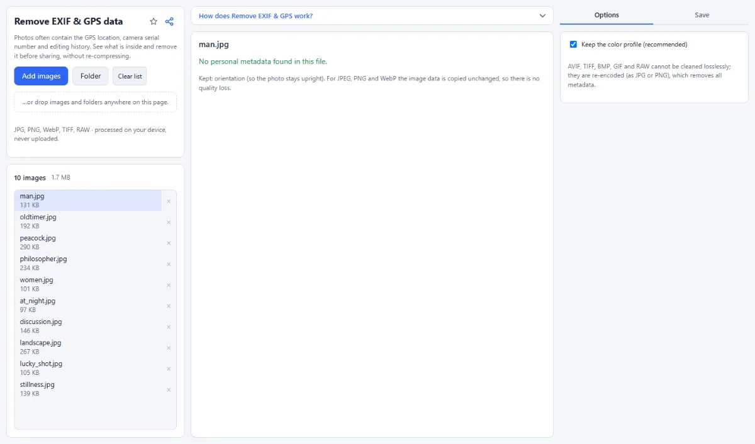Screen dimensions: 755x444
Task: Open the "How does Remove EXIF & GPS work?" section
Action: [x=372, y=16]
